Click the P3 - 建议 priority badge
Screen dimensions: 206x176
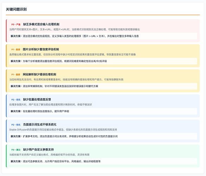pyautogui.click(x=16, y=150)
